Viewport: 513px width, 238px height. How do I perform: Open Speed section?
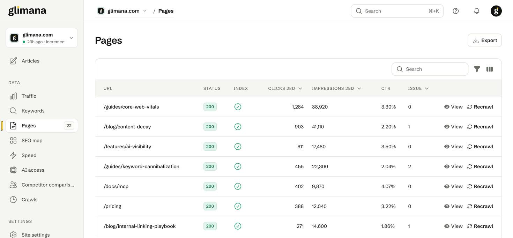[42, 155]
